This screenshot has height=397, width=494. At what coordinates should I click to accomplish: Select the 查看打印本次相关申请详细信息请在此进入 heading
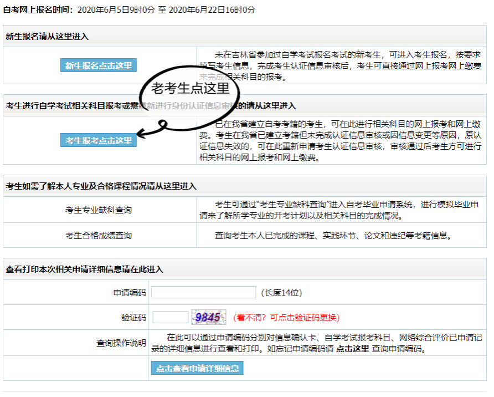[x=84, y=269]
